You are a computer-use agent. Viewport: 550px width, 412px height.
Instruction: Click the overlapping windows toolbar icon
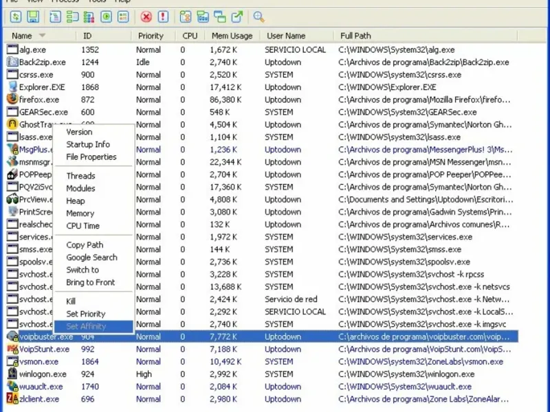220,16
